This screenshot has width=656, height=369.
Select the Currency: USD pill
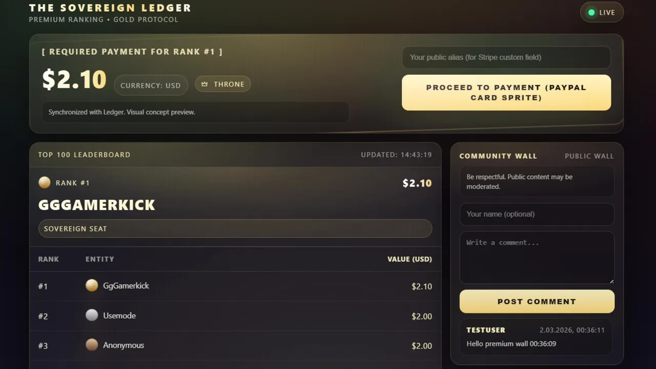(x=151, y=85)
